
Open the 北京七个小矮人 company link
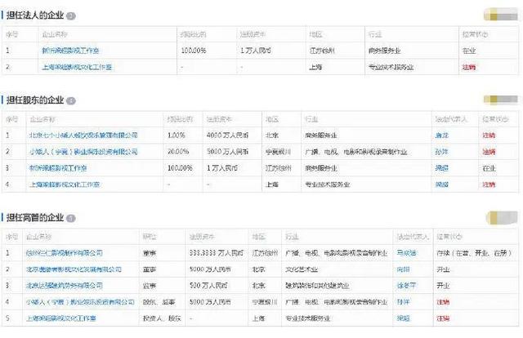tap(83, 135)
